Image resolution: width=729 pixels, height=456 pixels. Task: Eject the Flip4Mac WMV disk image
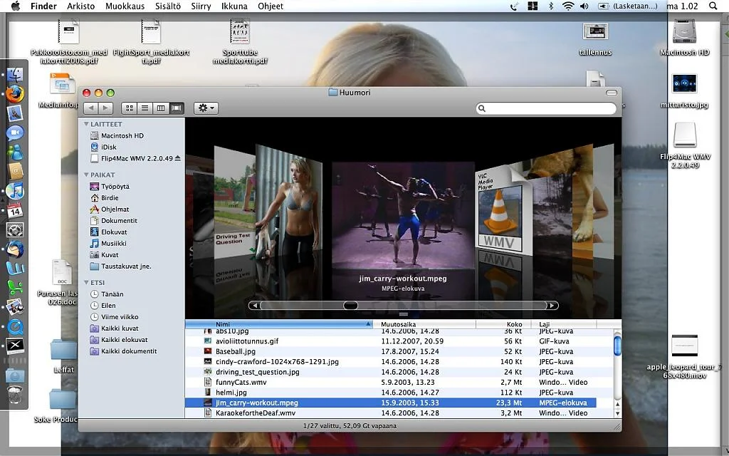[178, 158]
